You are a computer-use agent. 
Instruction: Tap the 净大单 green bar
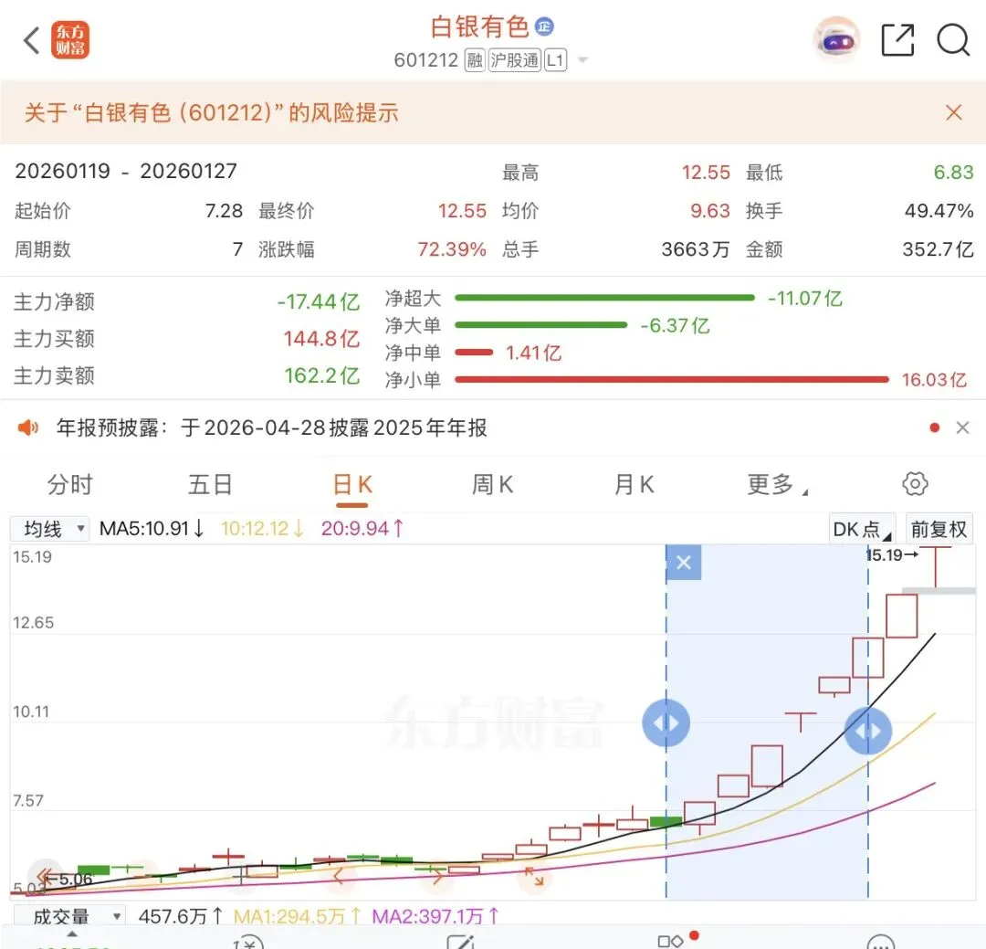[x=540, y=325]
